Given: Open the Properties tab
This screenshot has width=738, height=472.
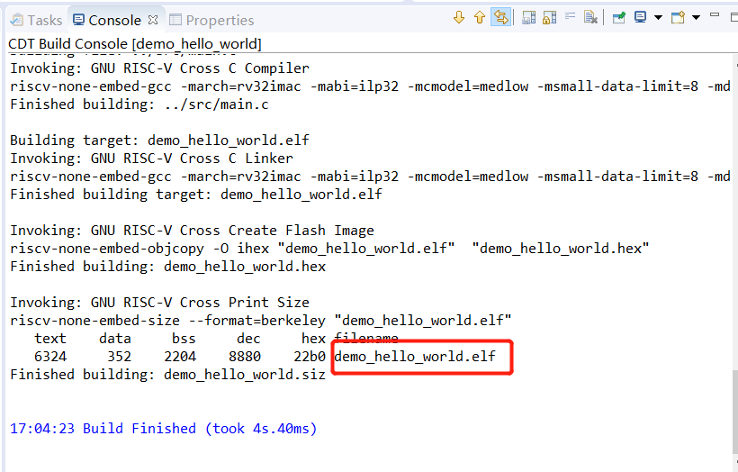Looking at the screenshot, I should (211, 20).
